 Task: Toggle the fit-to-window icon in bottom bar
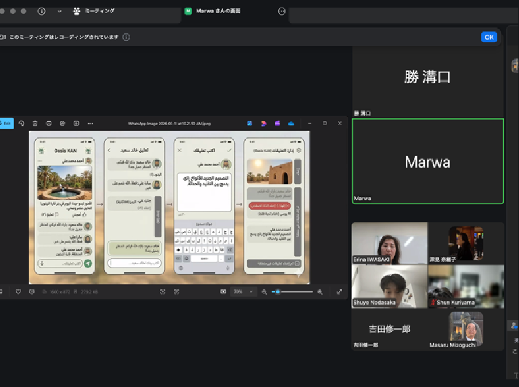223,291
